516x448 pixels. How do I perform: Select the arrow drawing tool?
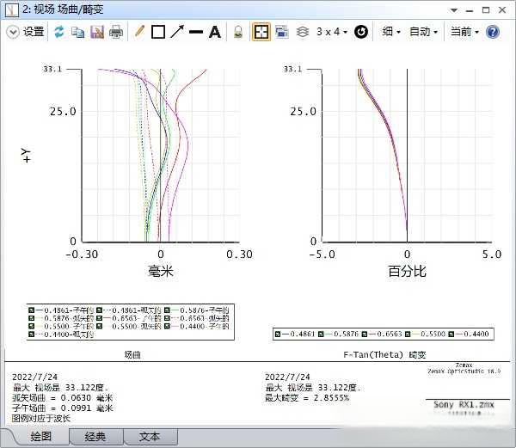click(177, 32)
